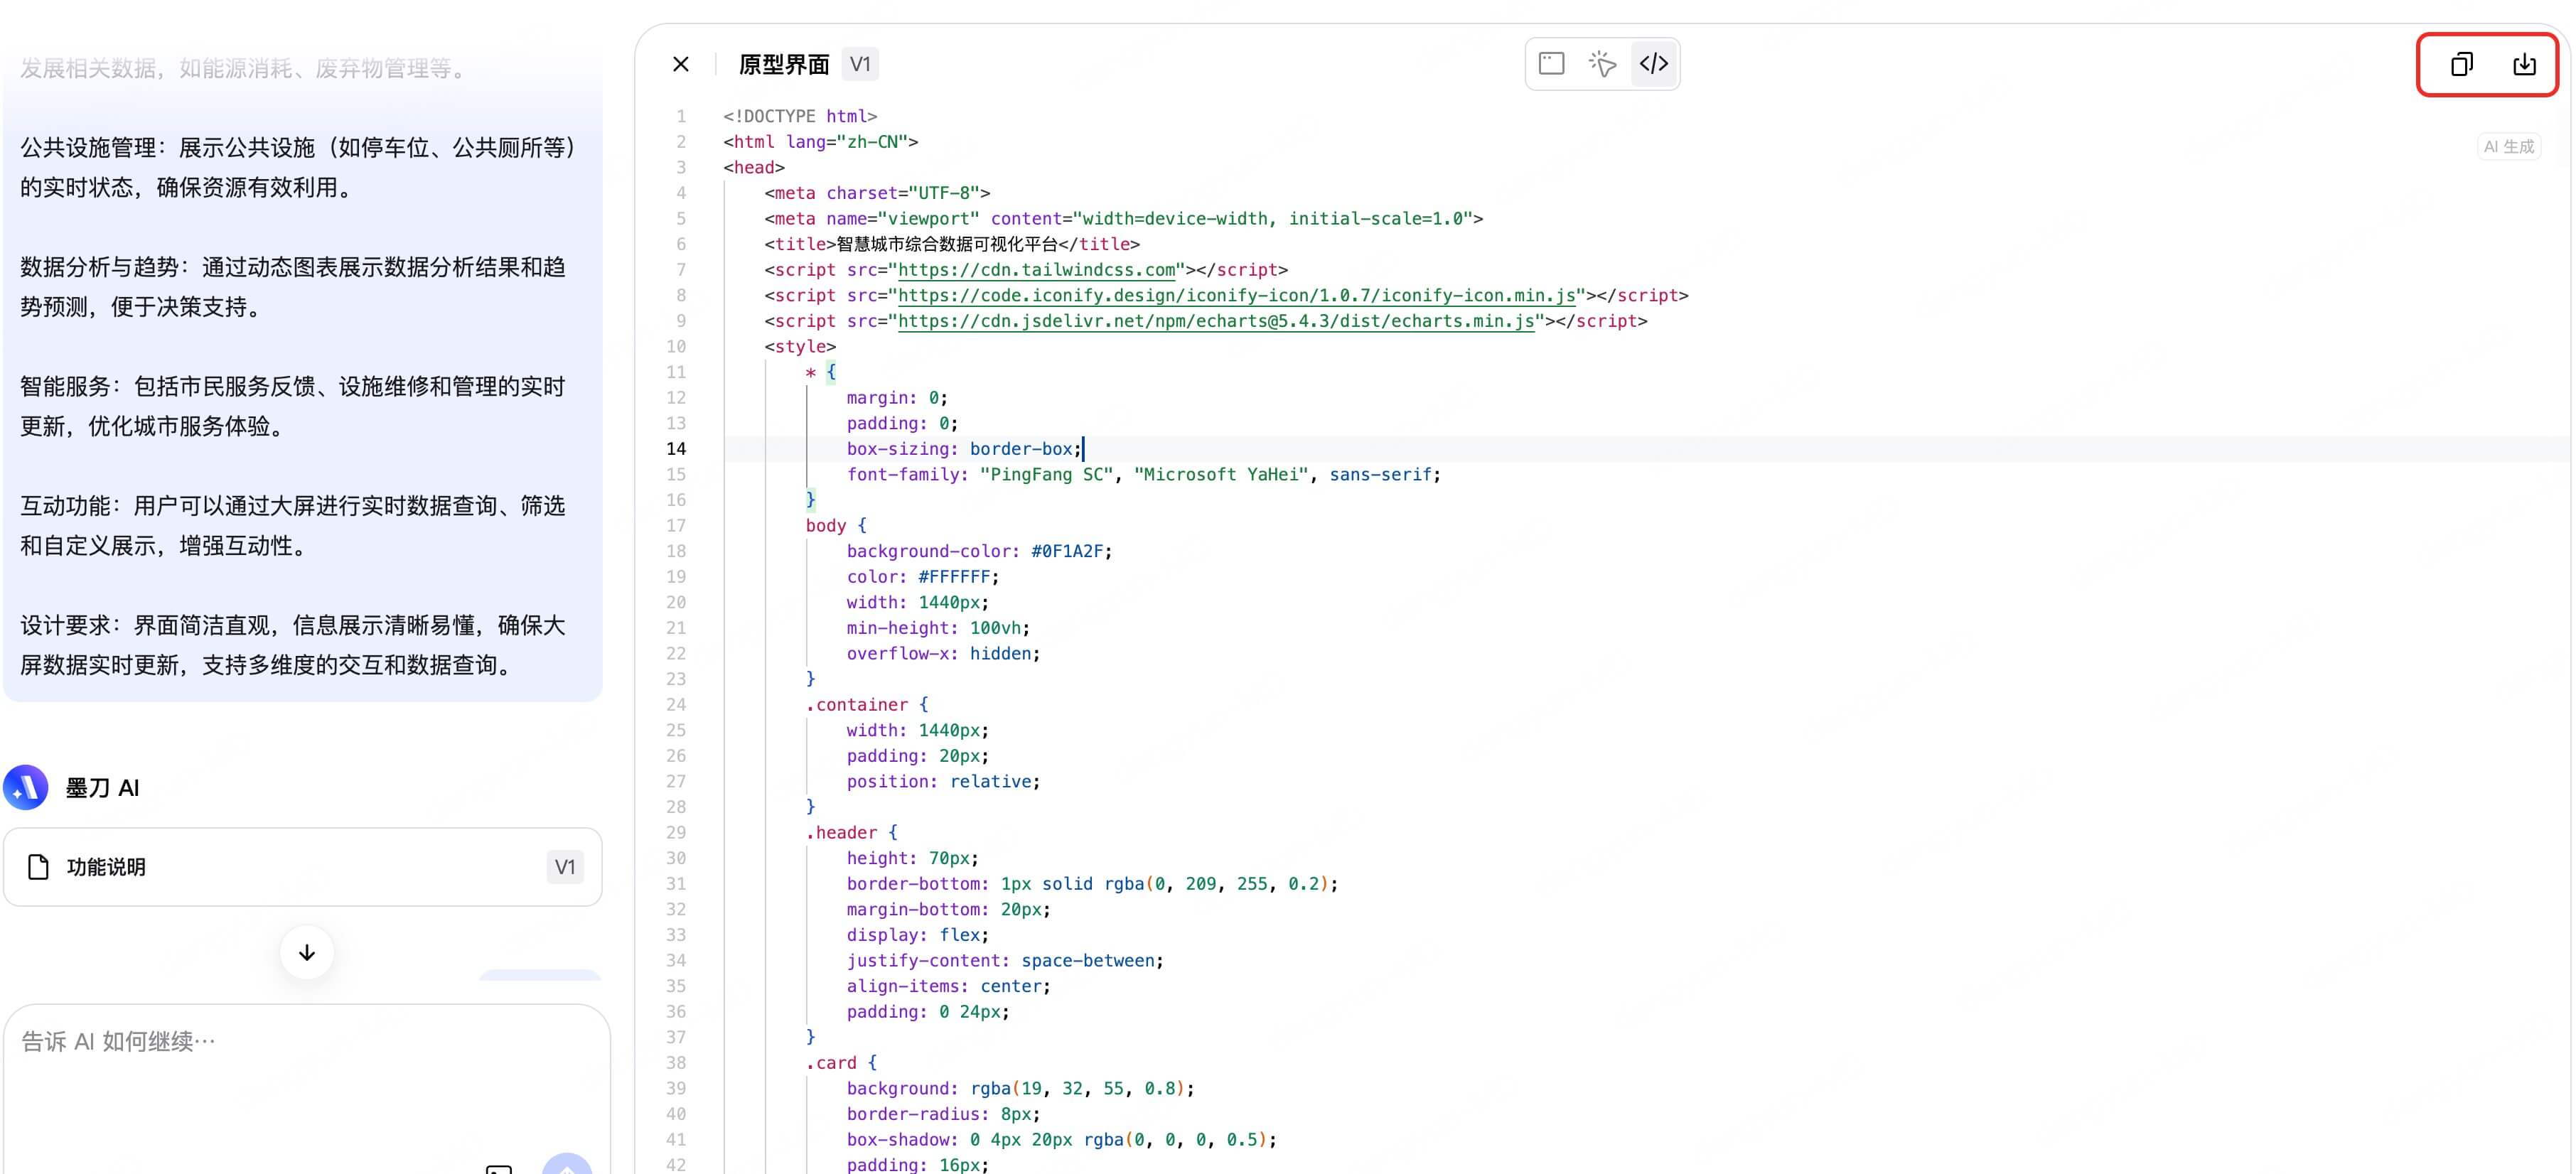Open the echarts.min.js CDN link
The image size is (2576, 1174).
(x=1216, y=321)
